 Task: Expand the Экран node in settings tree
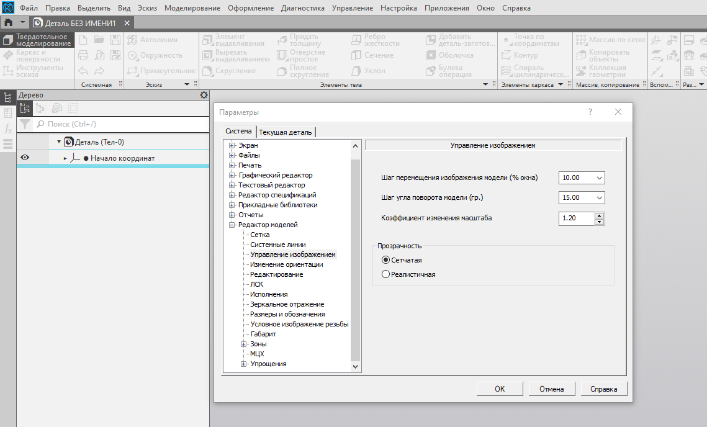tap(232, 146)
